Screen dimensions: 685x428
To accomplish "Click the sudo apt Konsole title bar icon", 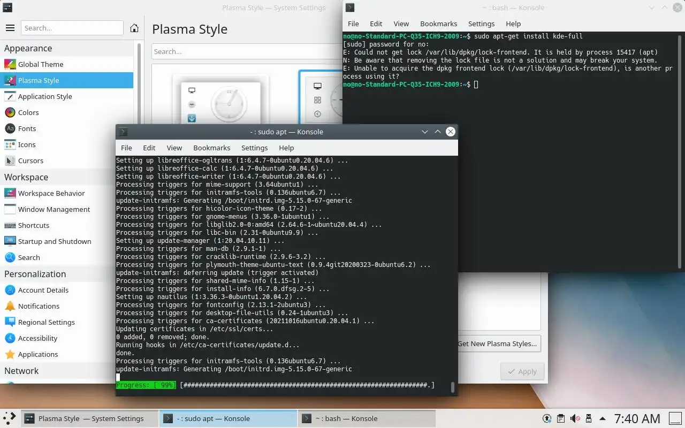I will tap(123, 132).
